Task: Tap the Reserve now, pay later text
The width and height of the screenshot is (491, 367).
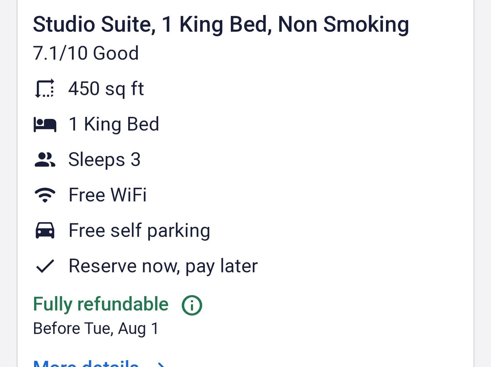Action: 163,266
